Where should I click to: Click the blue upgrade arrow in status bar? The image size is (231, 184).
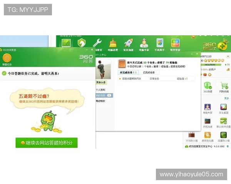pyautogui.click(x=228, y=146)
